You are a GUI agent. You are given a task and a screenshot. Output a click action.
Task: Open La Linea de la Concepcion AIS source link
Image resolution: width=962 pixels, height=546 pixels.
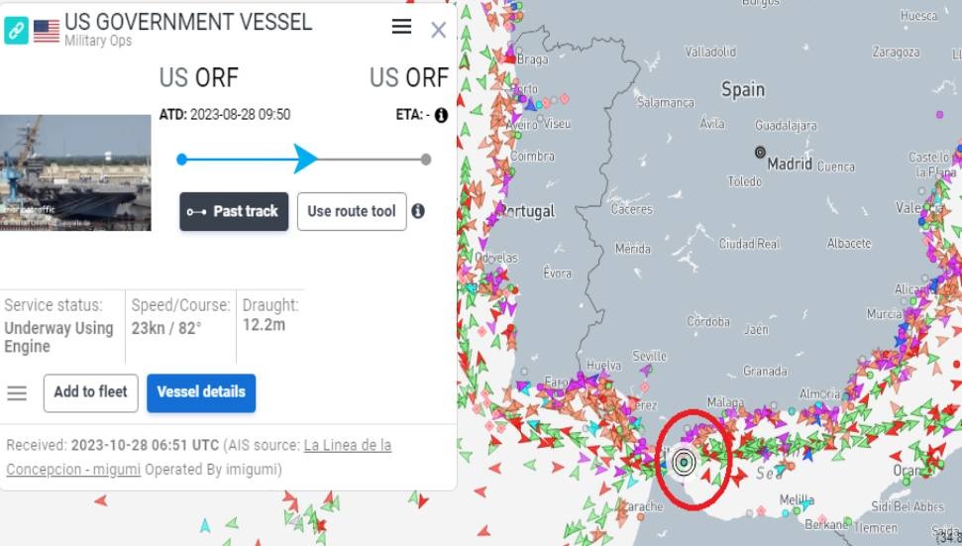(x=347, y=445)
